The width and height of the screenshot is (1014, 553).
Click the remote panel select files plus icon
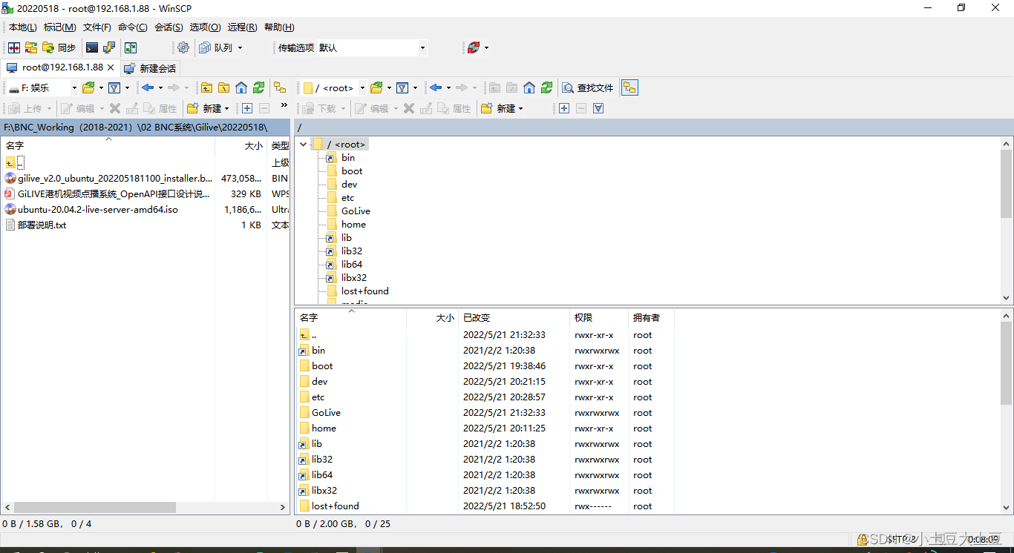tap(564, 108)
